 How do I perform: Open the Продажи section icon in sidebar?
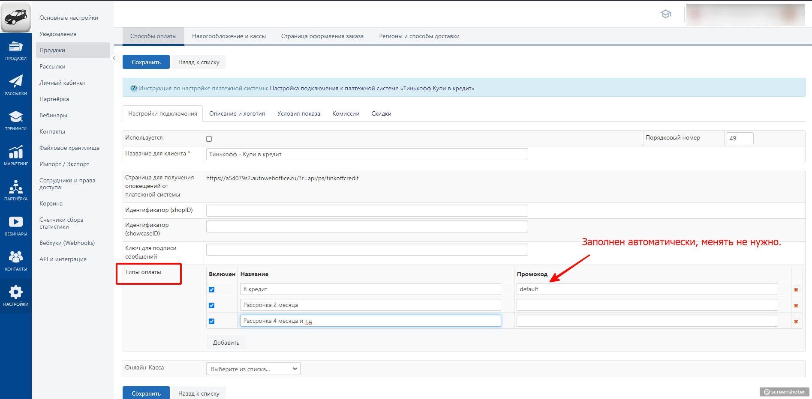click(16, 50)
